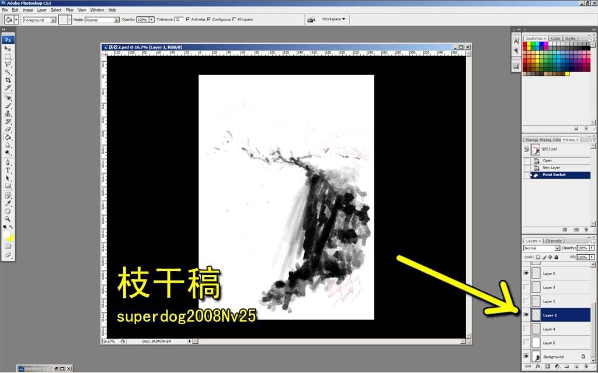Show Layer 4 visibility
Screen dimensions: 598x373
[526, 329]
